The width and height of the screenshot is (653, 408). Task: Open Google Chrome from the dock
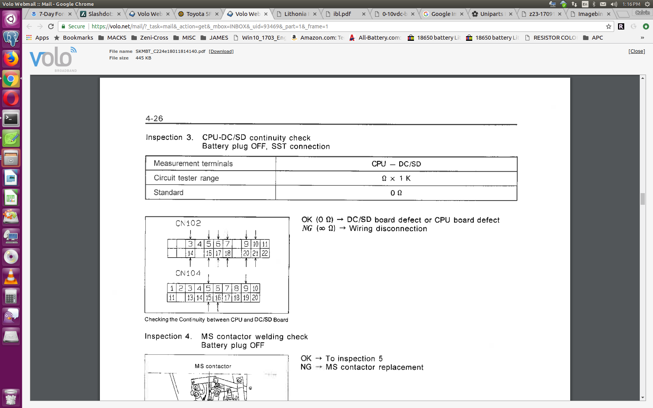click(11, 79)
